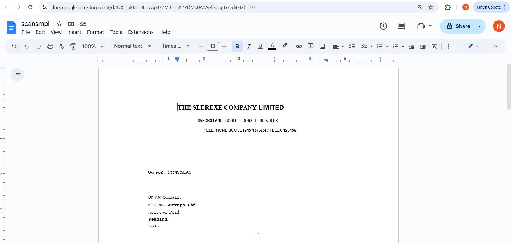
Task: Click the Finish update button
Action: click(x=488, y=7)
